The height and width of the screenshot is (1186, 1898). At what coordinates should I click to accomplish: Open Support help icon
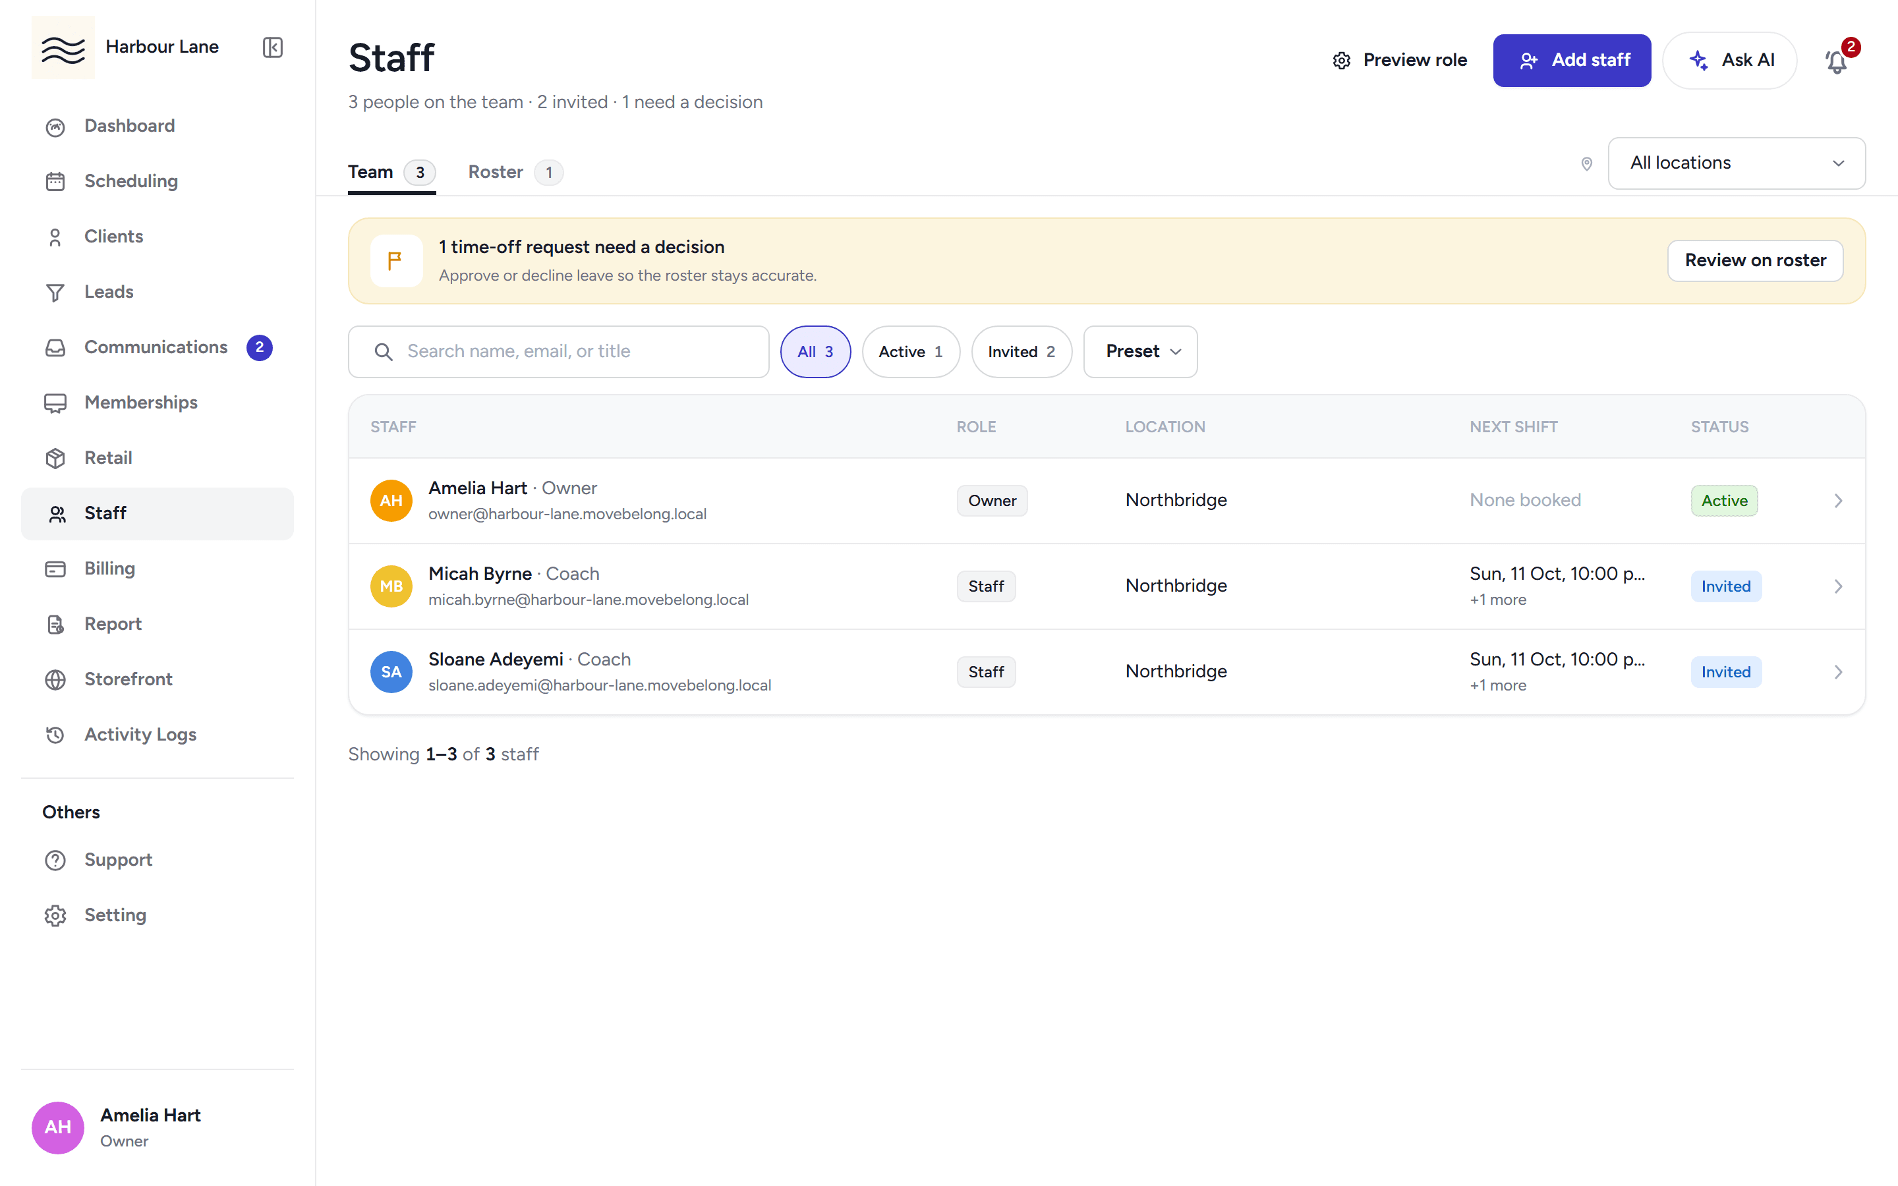pyautogui.click(x=55, y=861)
